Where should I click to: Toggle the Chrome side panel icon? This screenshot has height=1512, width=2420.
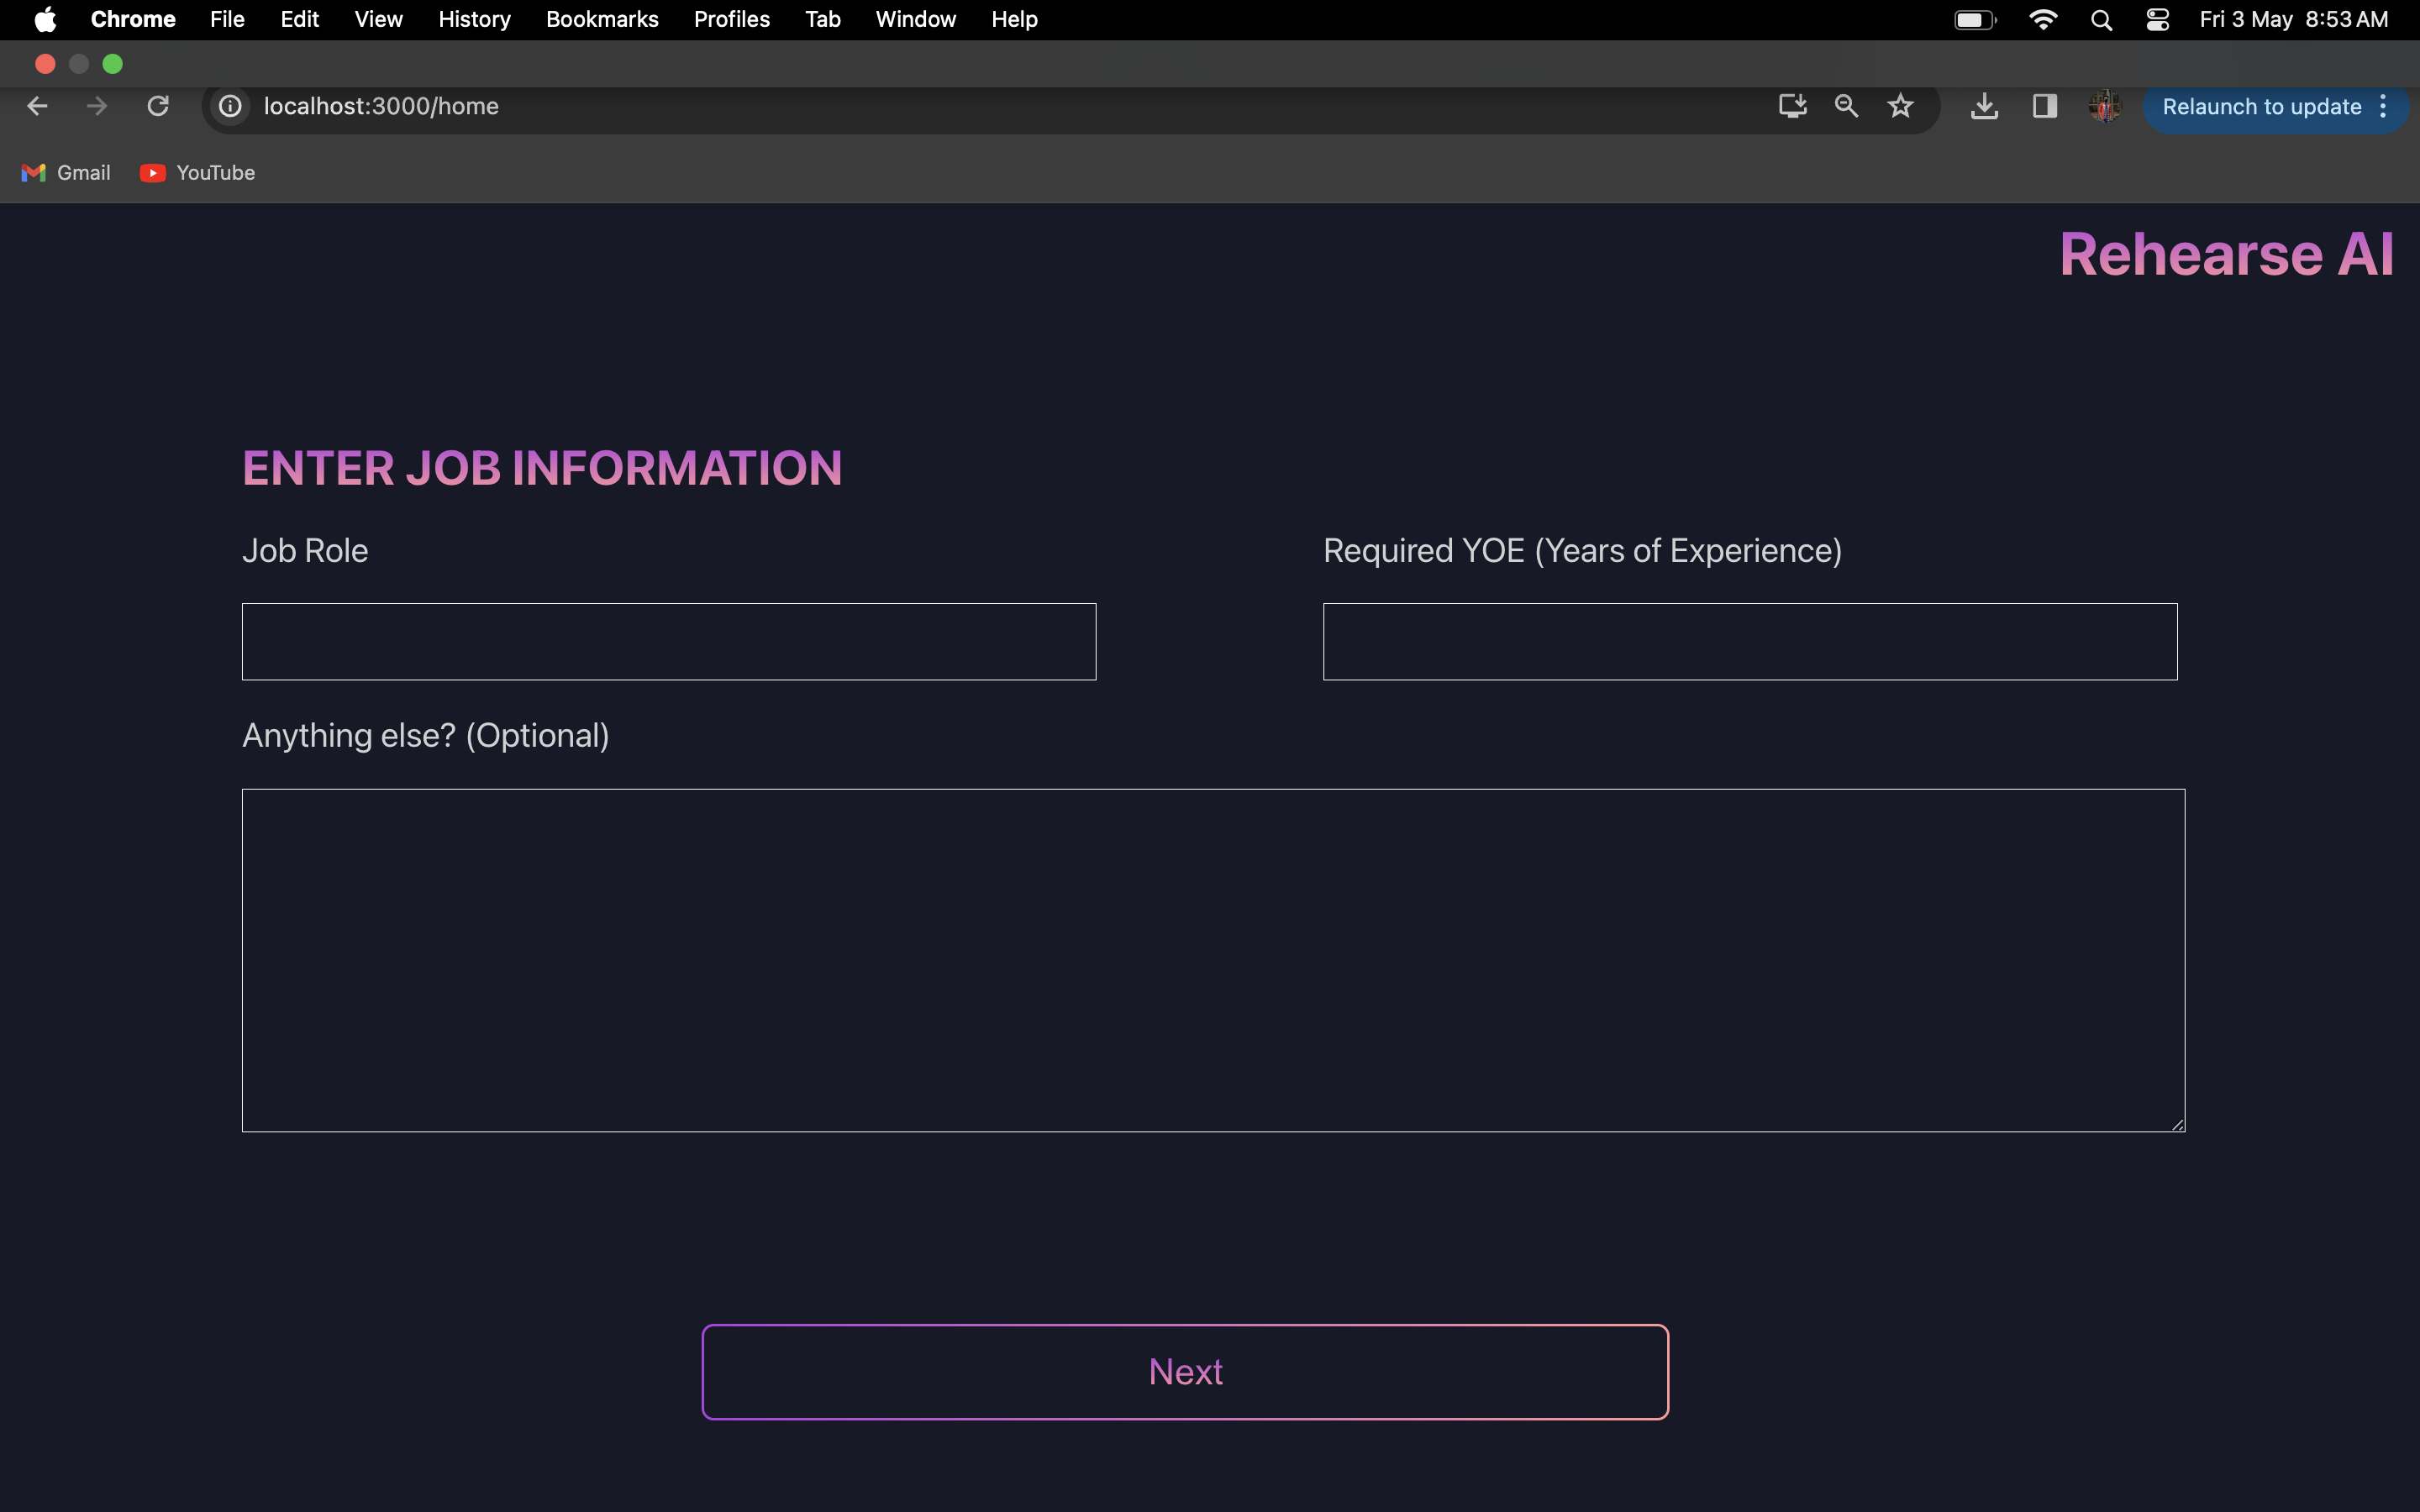2044,106
